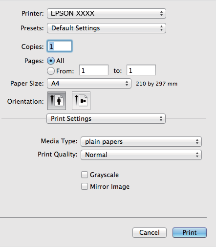Click the 'Copies:' label
The height and width of the screenshot is (247, 216).
33,46
